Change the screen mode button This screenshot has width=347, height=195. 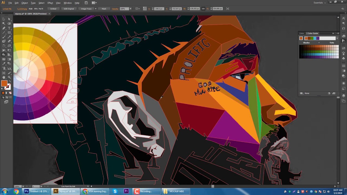(x=6, y=102)
